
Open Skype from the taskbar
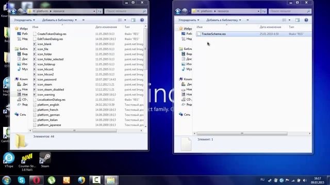coord(22,180)
